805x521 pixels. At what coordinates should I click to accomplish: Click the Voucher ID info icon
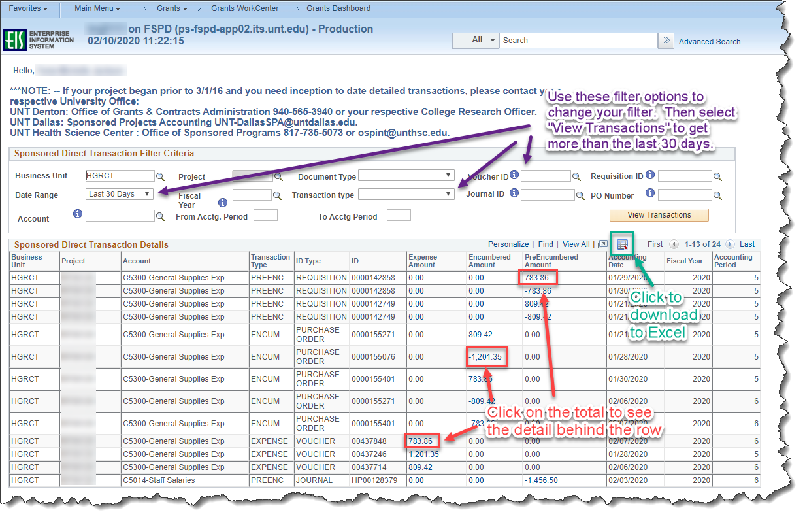[x=514, y=174]
